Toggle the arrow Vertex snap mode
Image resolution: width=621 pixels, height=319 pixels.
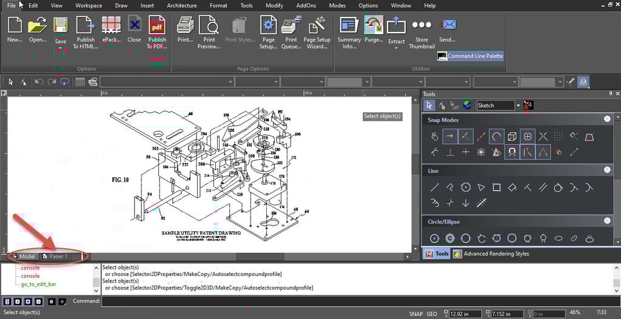point(449,136)
